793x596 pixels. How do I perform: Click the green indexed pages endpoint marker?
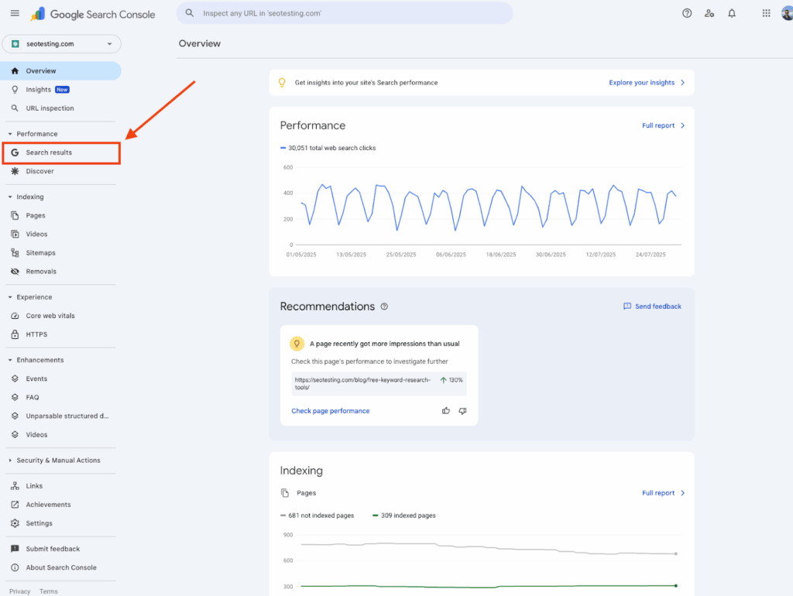(x=676, y=586)
